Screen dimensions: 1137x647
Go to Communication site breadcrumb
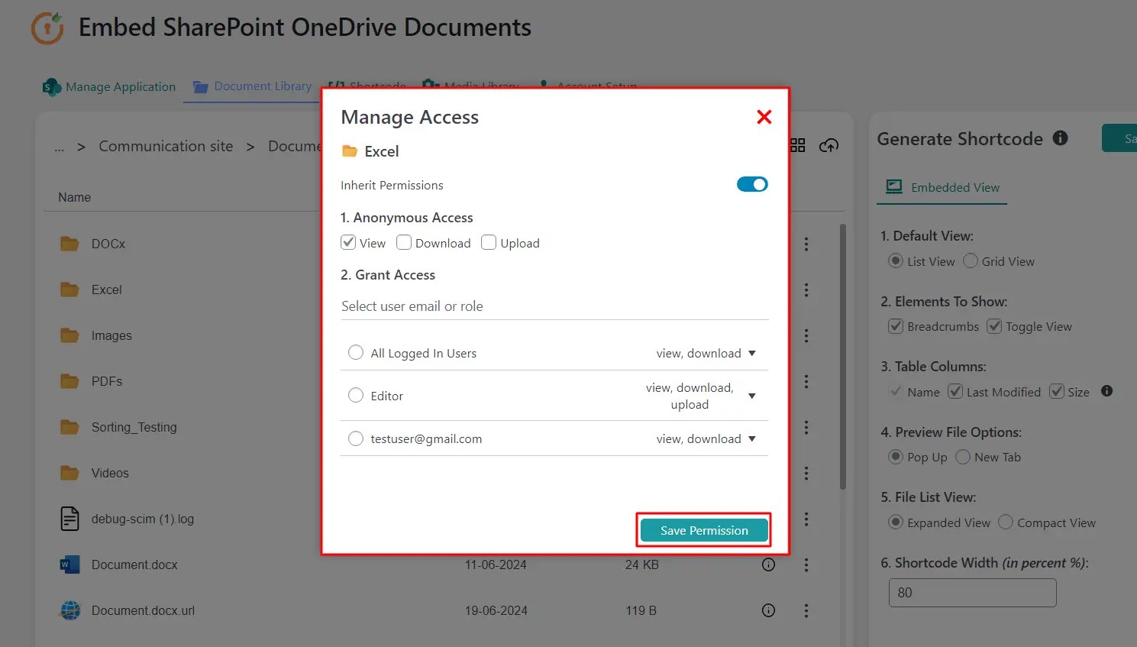[x=166, y=146]
